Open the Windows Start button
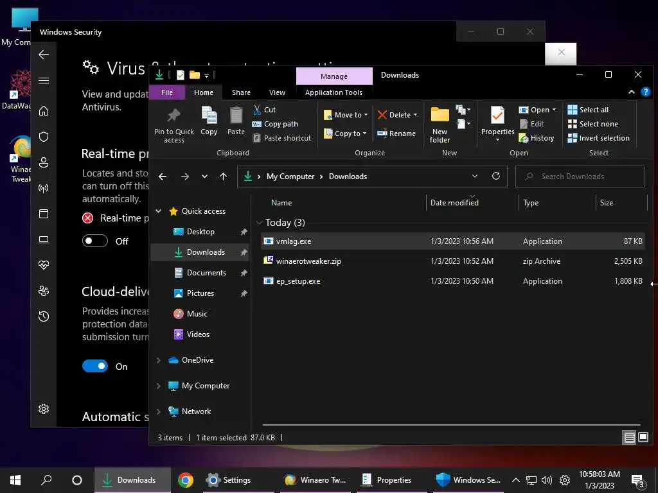The image size is (658, 493). [15, 480]
